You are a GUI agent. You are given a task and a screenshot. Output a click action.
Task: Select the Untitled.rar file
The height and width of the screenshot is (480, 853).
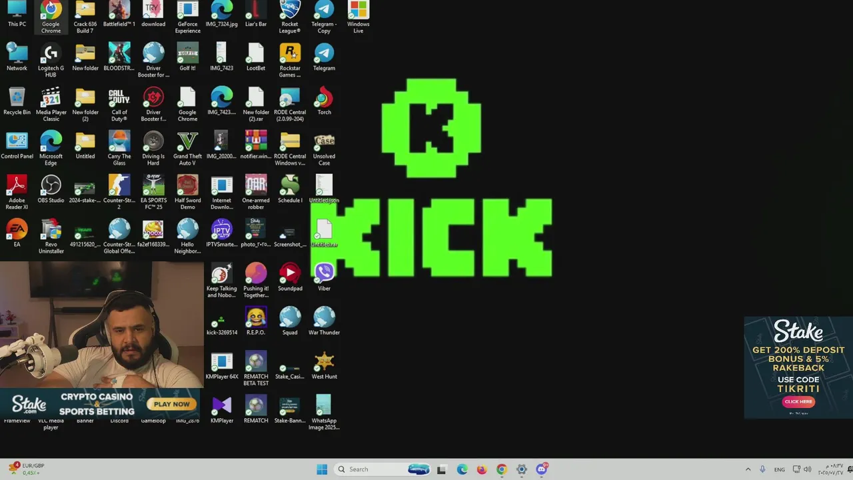324,233
